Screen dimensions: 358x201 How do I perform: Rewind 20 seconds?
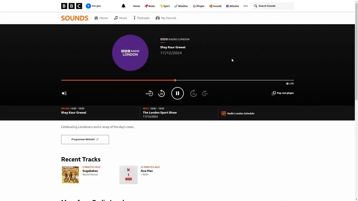coord(161,93)
